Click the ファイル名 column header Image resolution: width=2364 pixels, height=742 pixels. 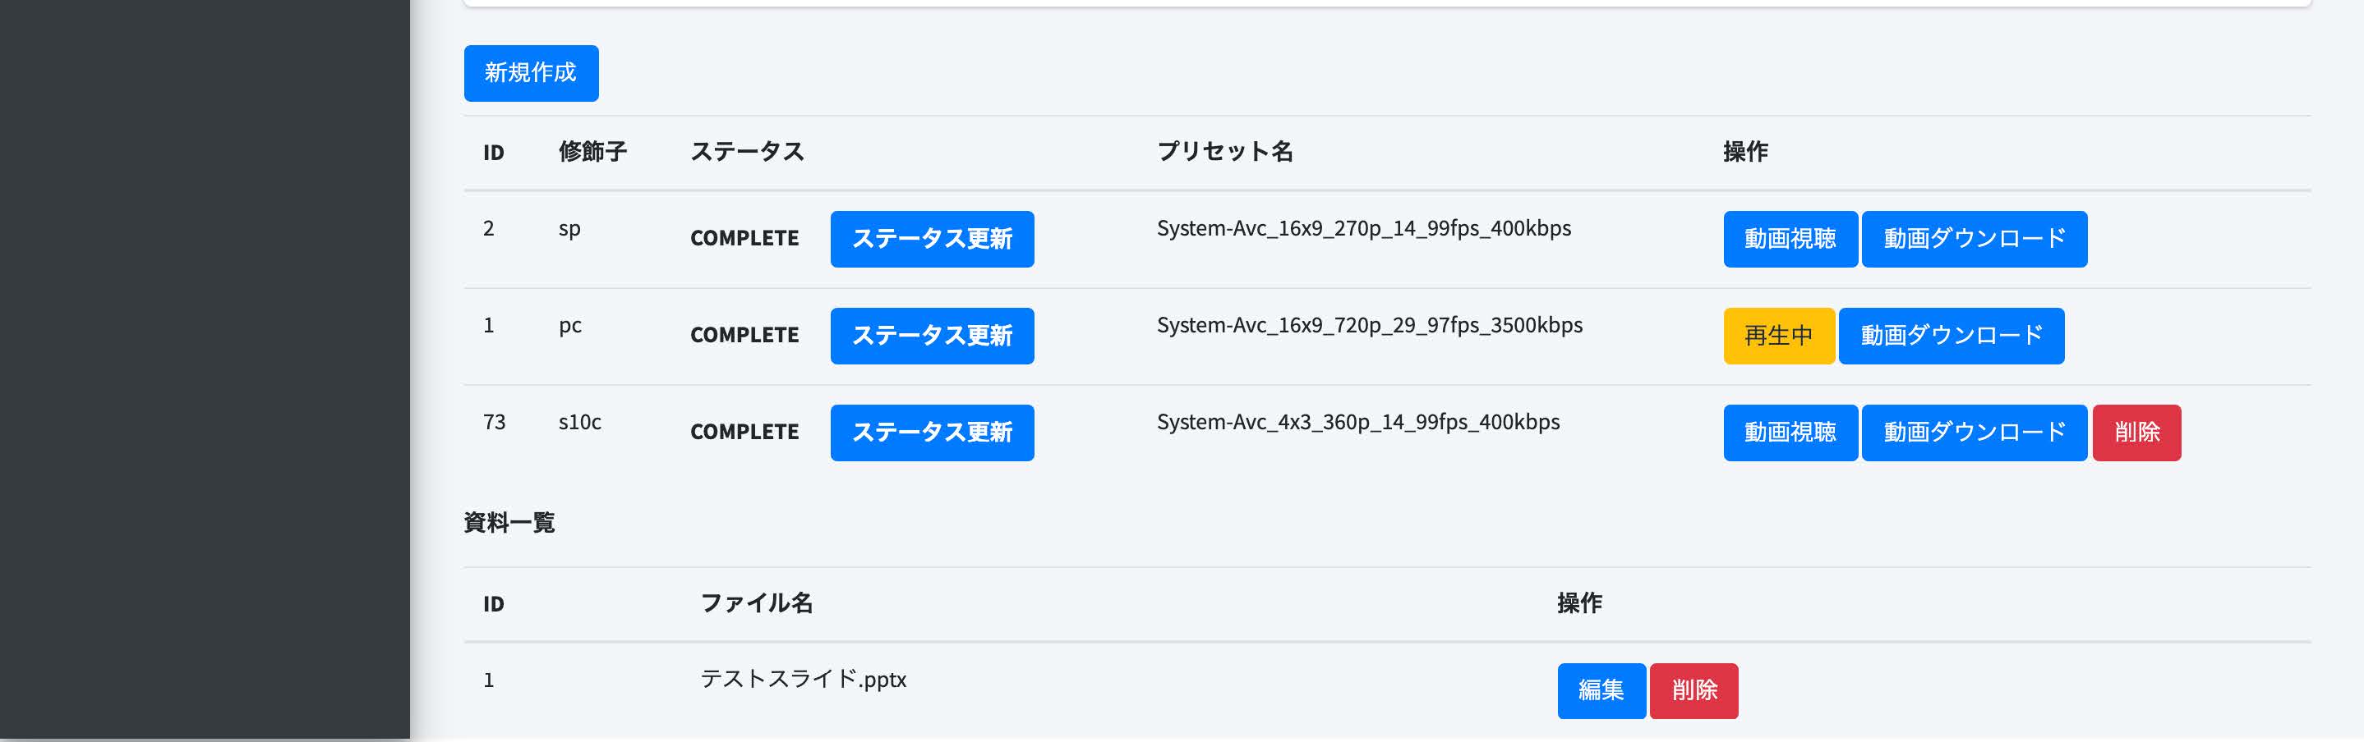[x=756, y=603]
